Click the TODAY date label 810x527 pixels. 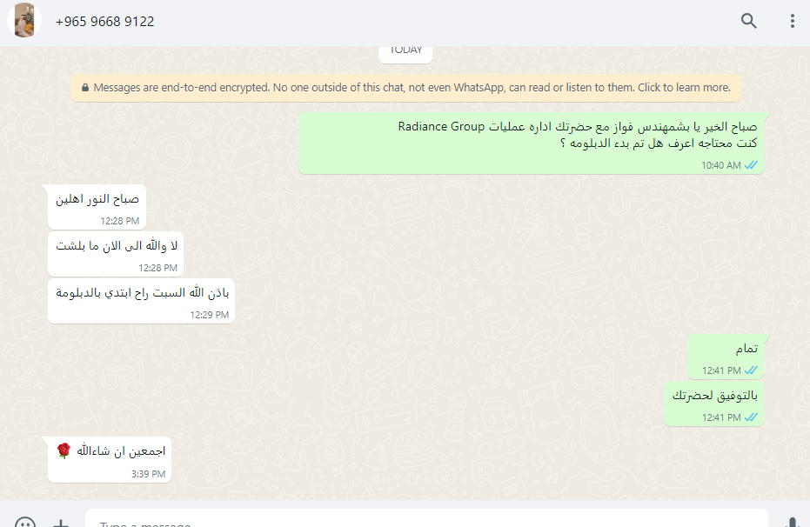405,52
